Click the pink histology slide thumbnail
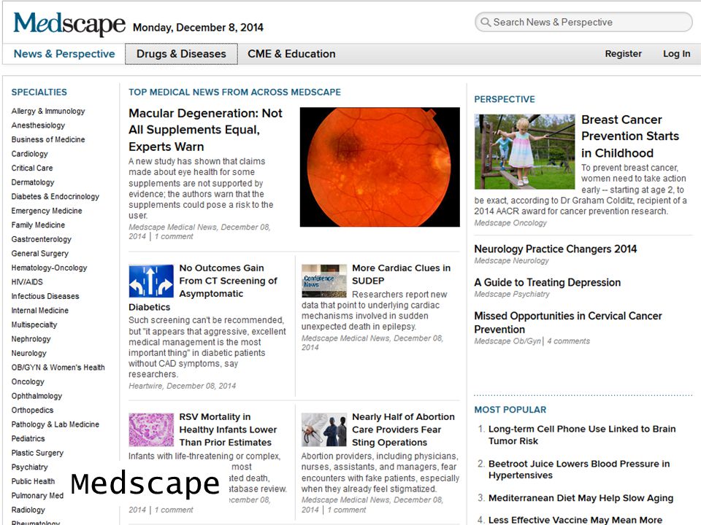The image size is (701, 525). click(151, 430)
